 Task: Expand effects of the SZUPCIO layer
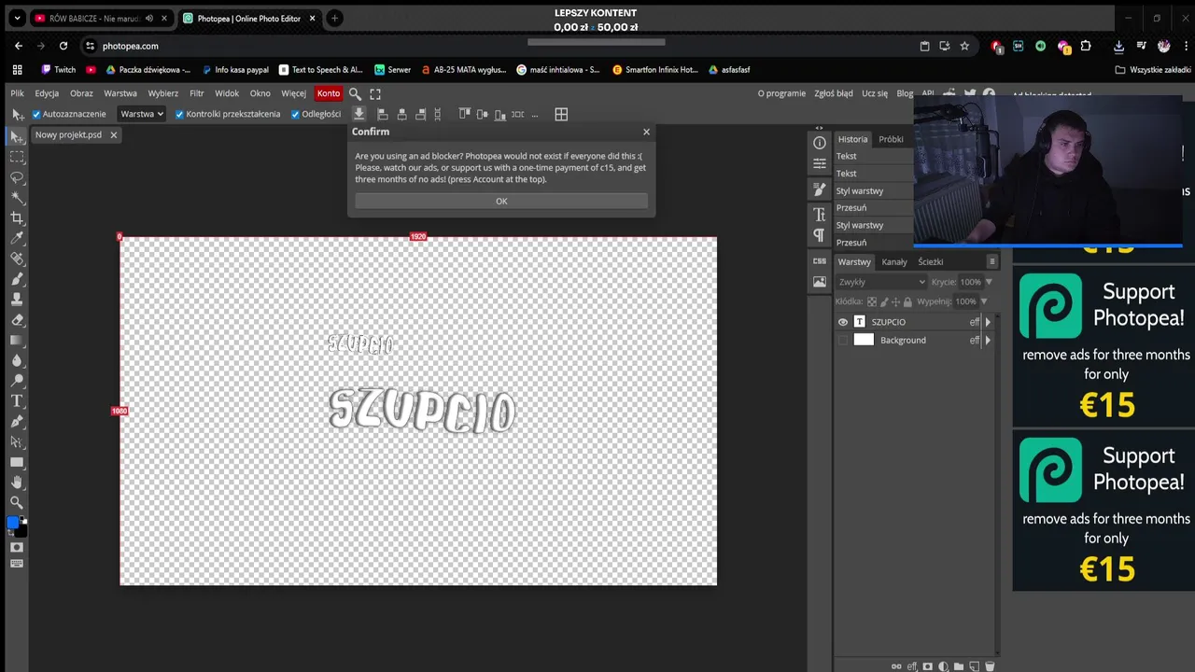pyautogui.click(x=988, y=322)
